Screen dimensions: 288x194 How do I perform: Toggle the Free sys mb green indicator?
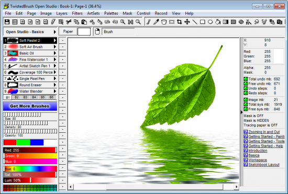[246, 109]
